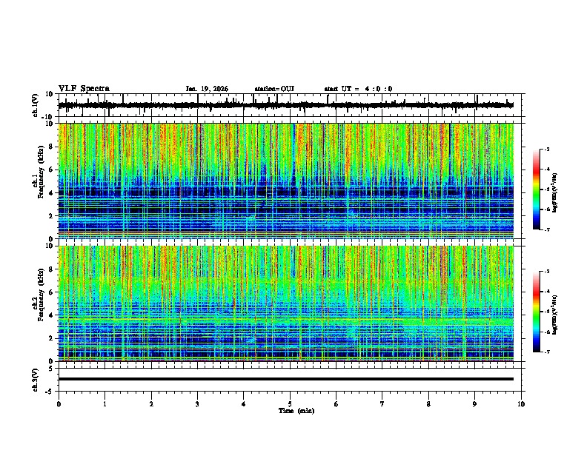Click the "-7" label on ch.2 colorbar
587x453 pixels.
coord(546,352)
